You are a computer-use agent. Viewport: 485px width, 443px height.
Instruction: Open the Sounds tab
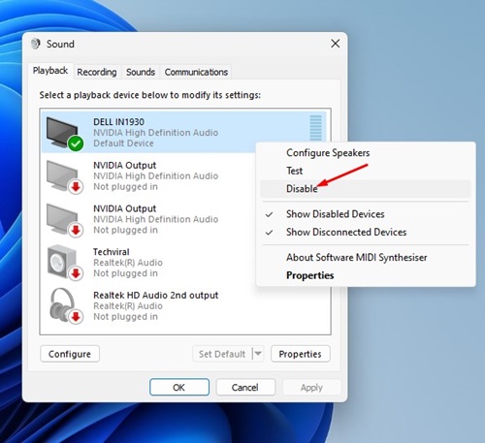141,72
